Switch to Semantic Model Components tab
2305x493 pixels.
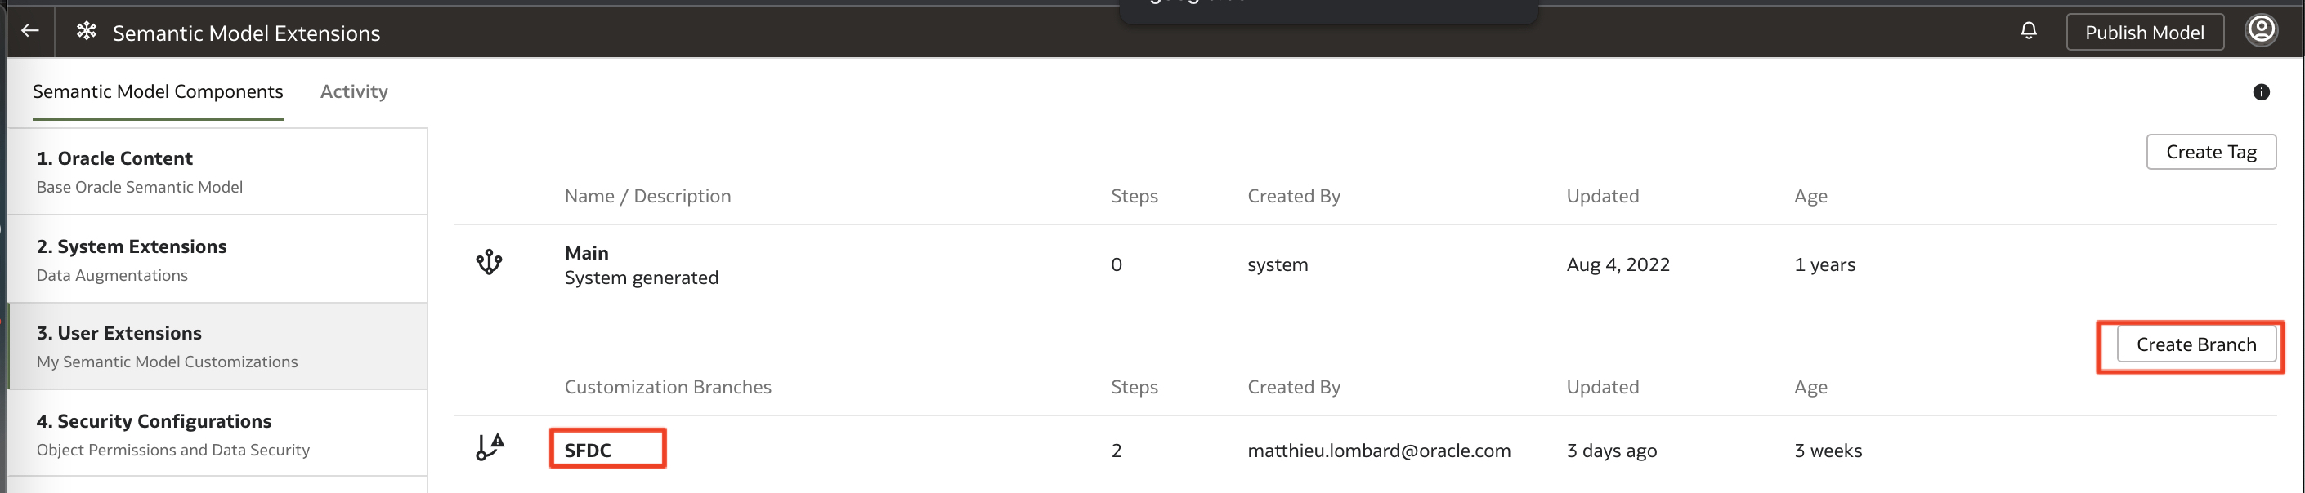(158, 91)
